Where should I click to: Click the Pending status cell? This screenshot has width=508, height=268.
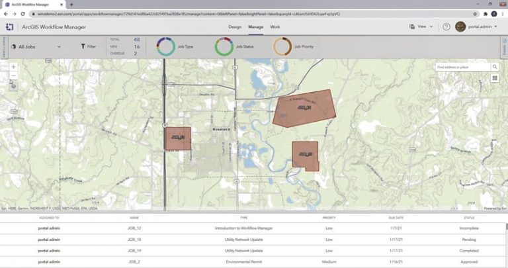[x=469, y=240]
